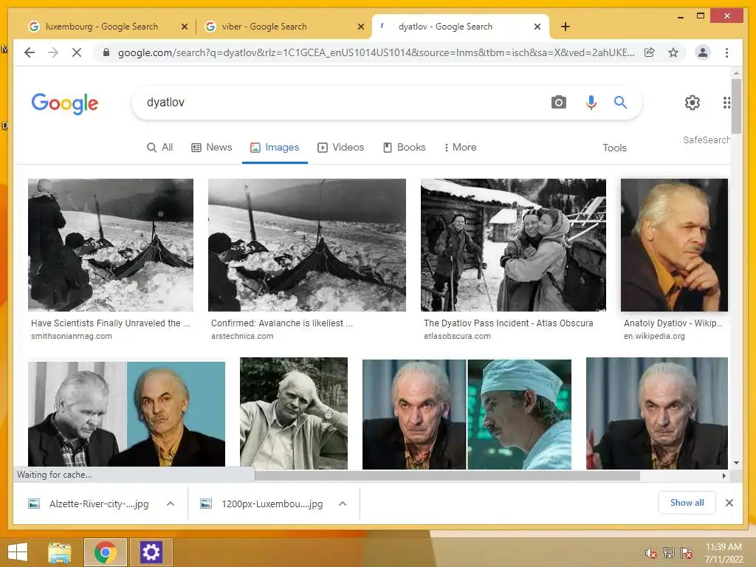
Task: Select the Videos results tab
Action: [341, 148]
